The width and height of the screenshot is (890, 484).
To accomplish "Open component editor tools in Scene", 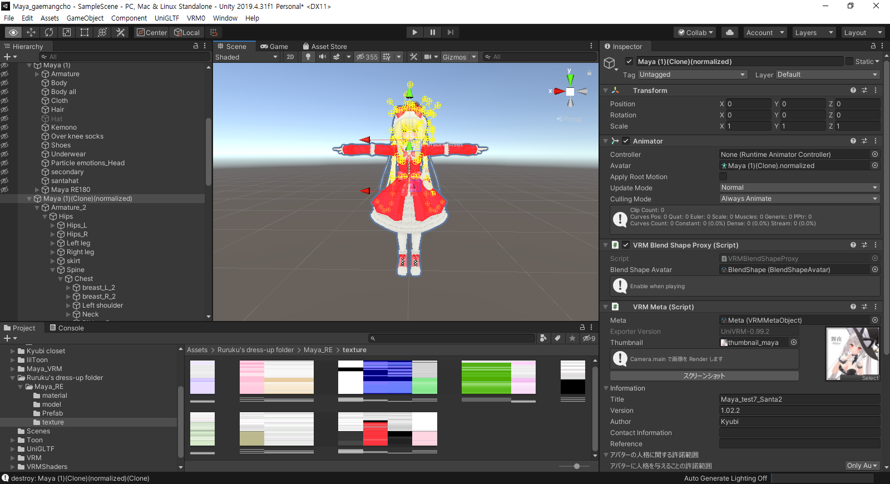I will coord(413,57).
